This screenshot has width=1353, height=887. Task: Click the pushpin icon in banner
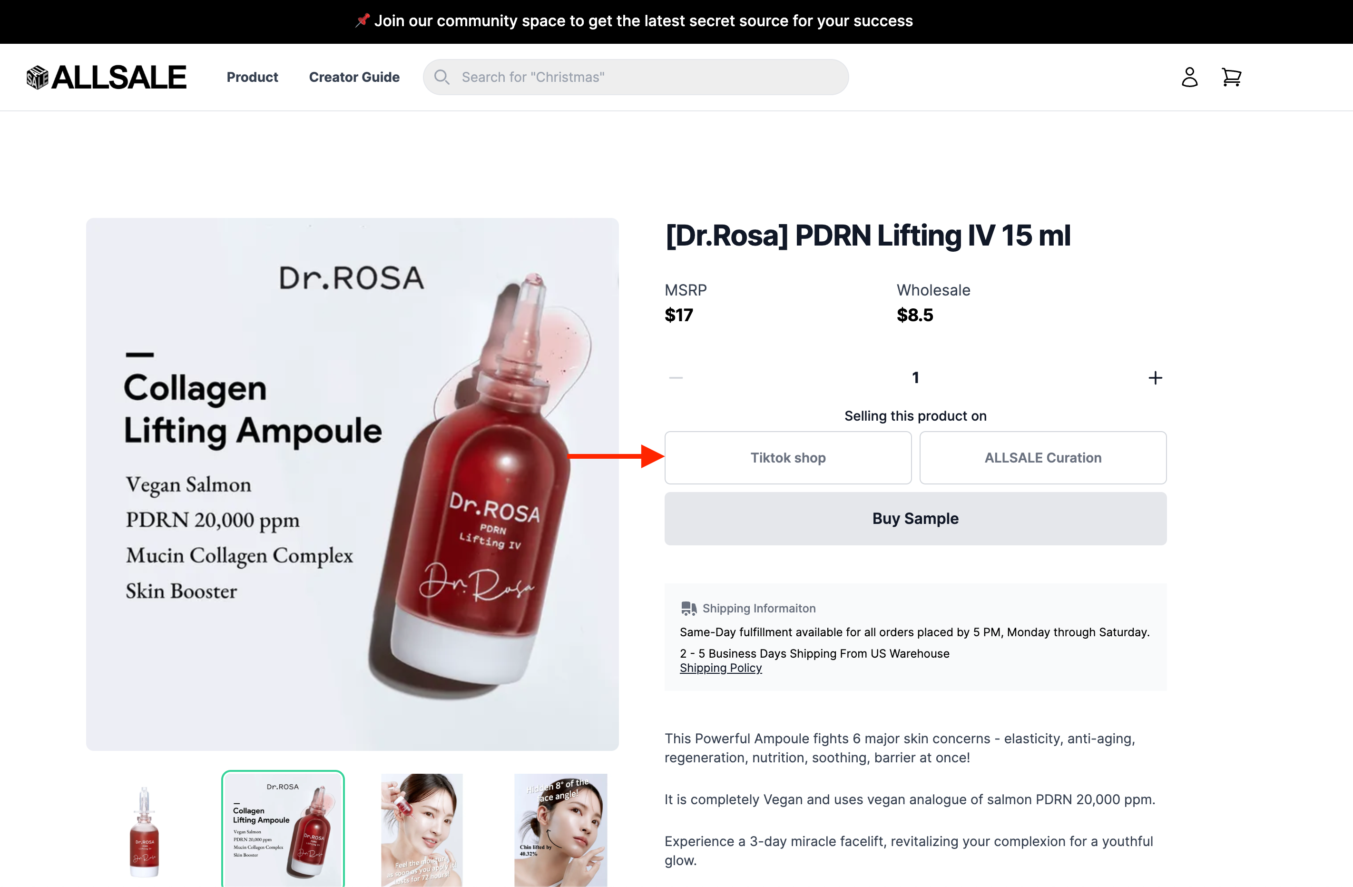362,21
